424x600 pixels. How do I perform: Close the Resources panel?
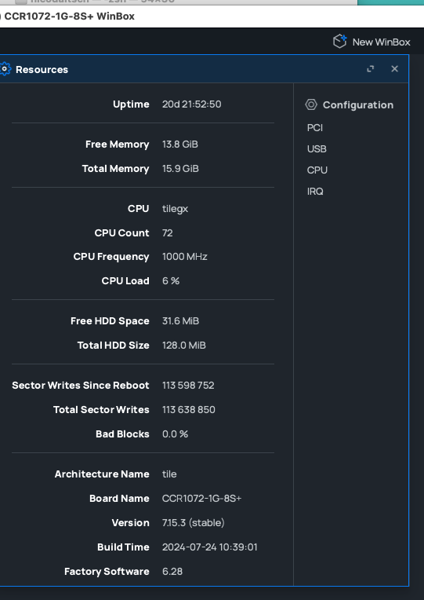(x=394, y=69)
